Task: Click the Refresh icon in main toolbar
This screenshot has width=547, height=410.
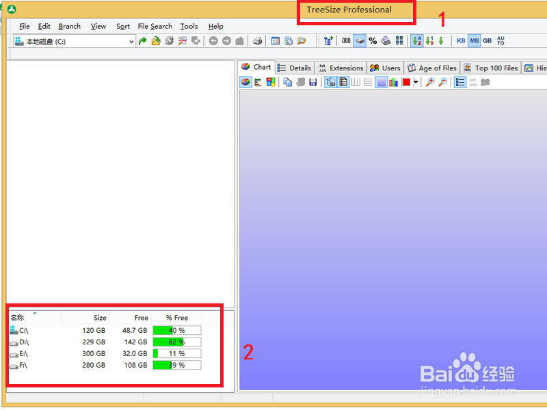Action: click(169, 41)
